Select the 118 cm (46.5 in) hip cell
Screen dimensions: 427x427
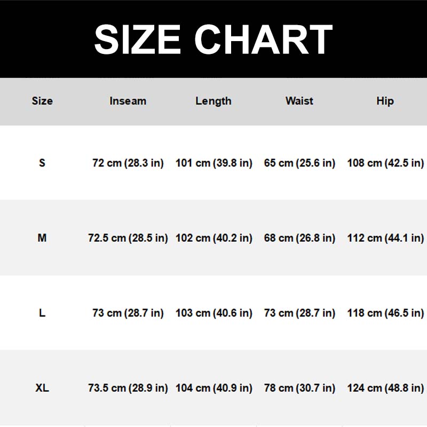[x=385, y=313]
